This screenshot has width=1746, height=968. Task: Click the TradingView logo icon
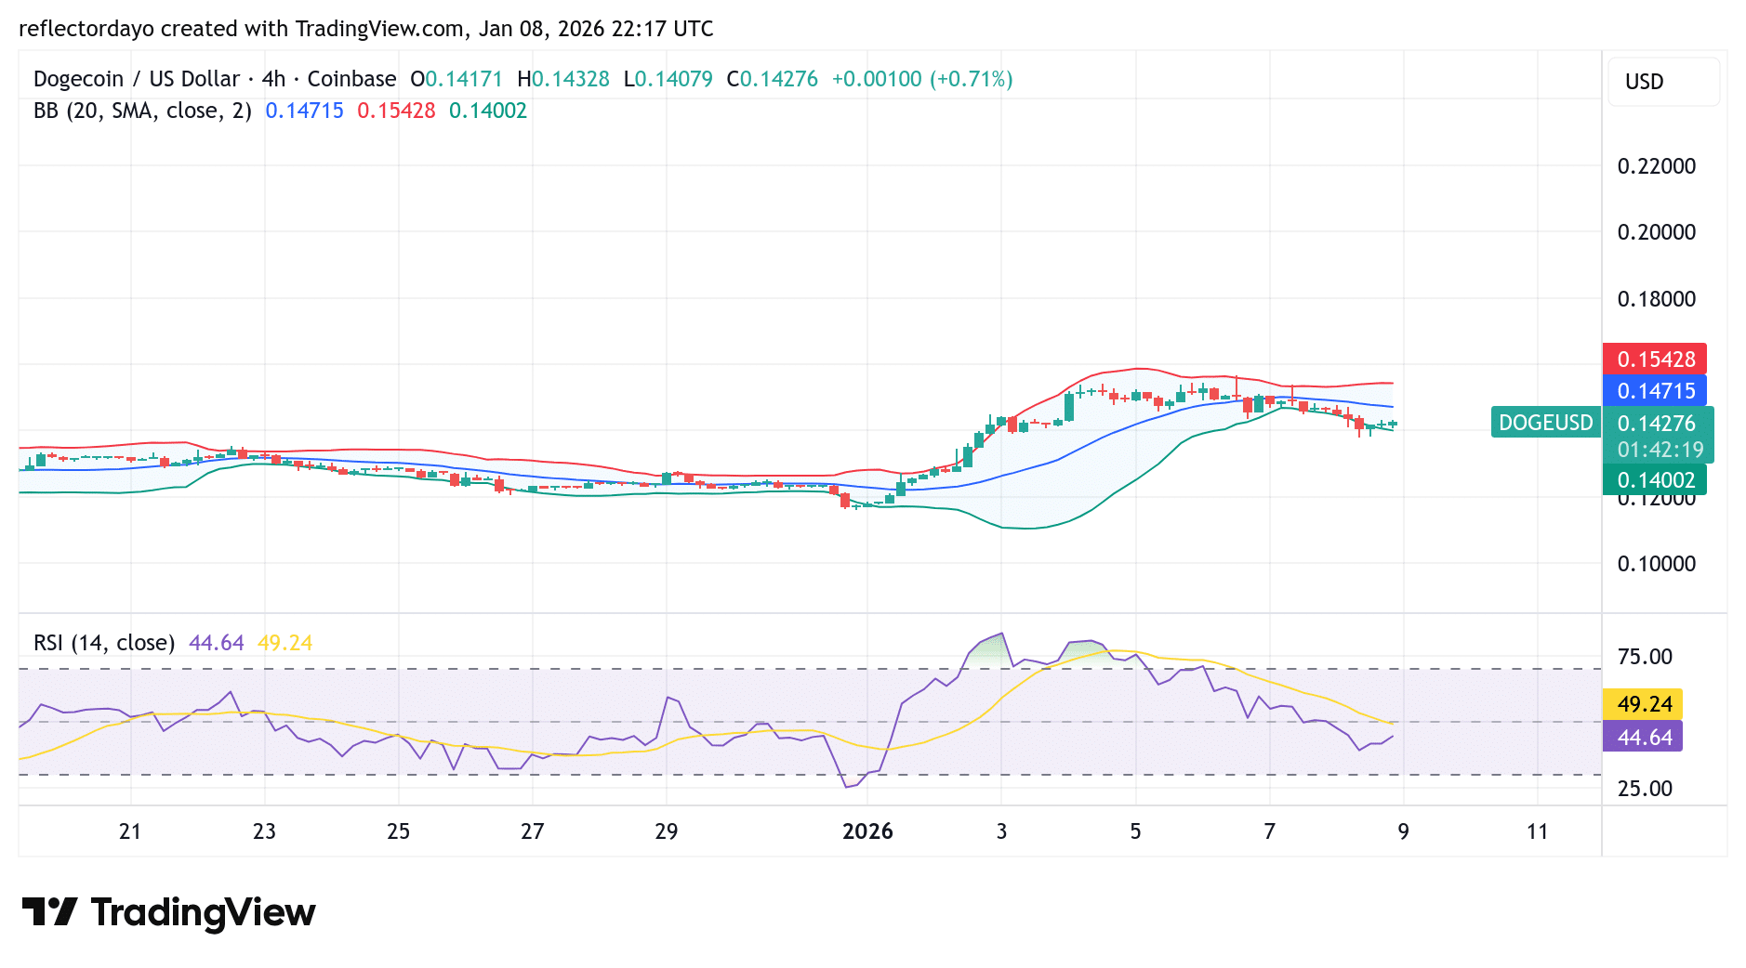click(49, 911)
